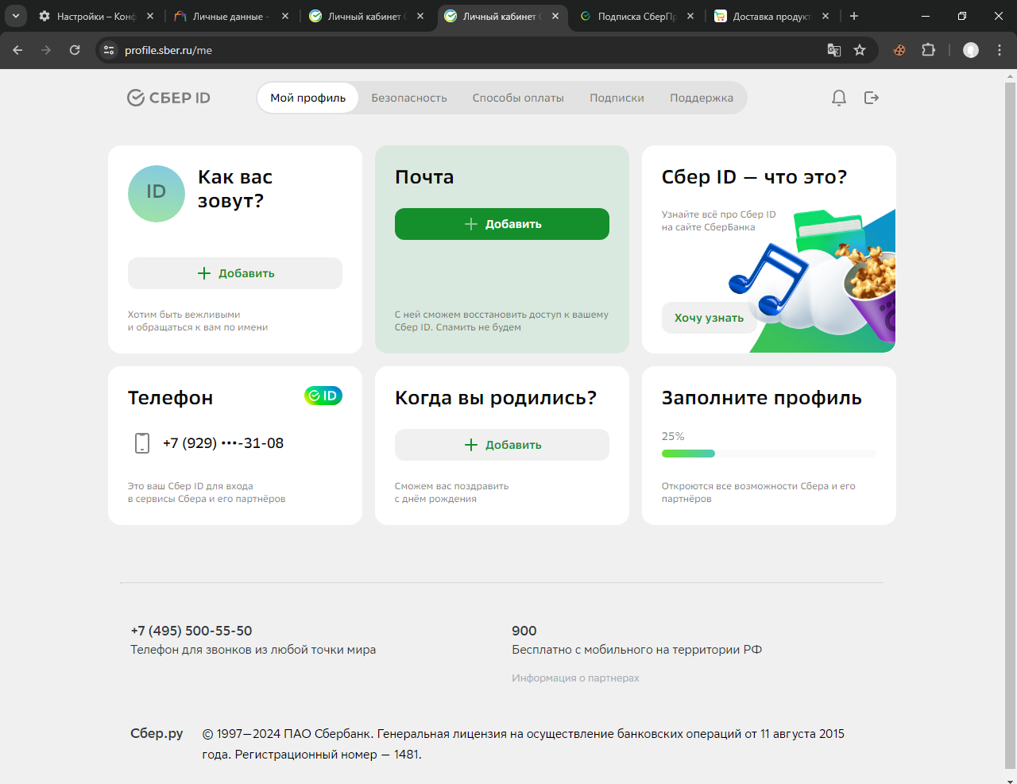Translate this page via the address bar icon
Screen dimensions: 1017x784
pos(834,50)
